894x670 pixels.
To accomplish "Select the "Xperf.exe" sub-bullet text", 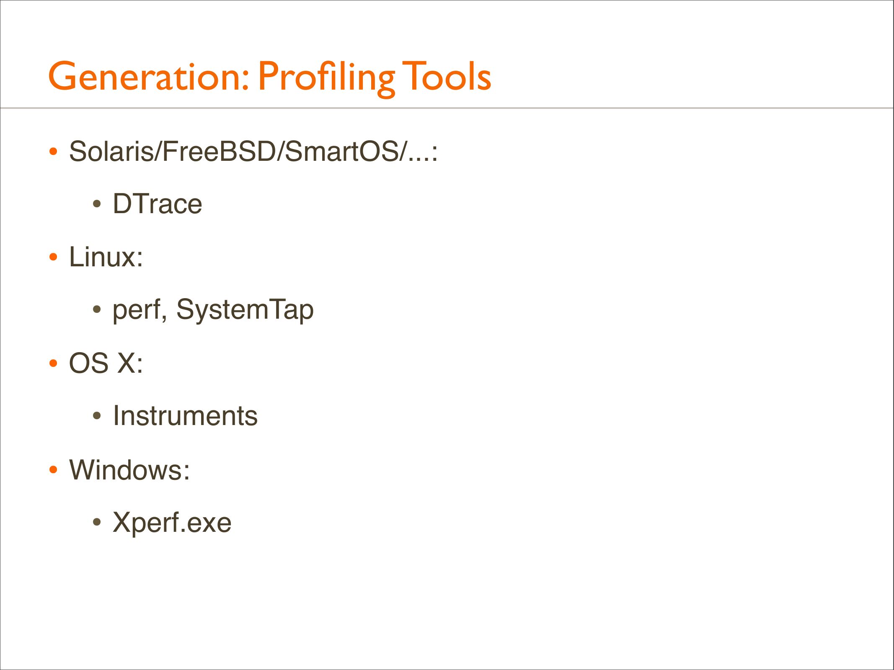I will click(x=172, y=523).
